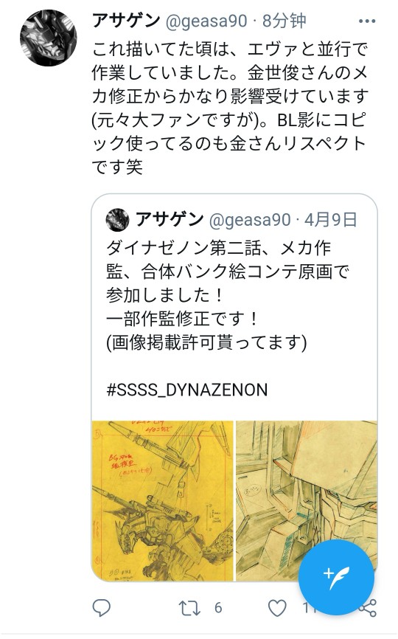View the yellow mecha sketch image
Screen dimensions: 398x639
(x=162, y=501)
